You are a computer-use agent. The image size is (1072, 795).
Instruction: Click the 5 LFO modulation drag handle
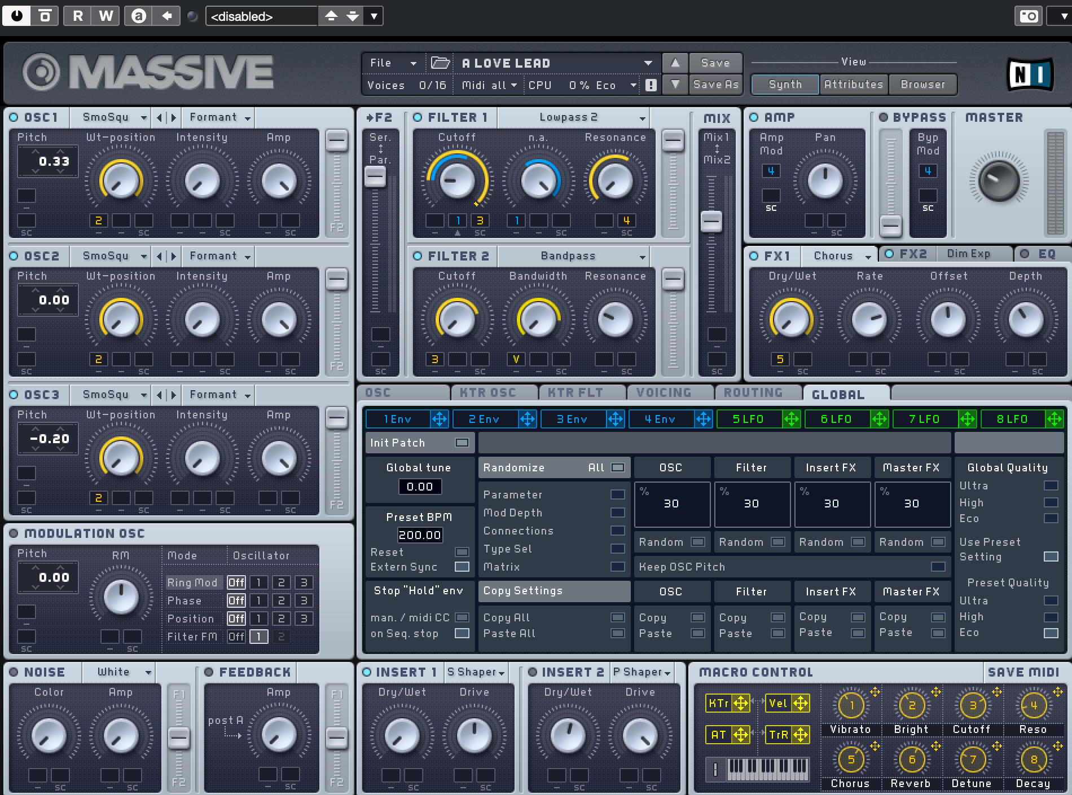click(x=791, y=419)
